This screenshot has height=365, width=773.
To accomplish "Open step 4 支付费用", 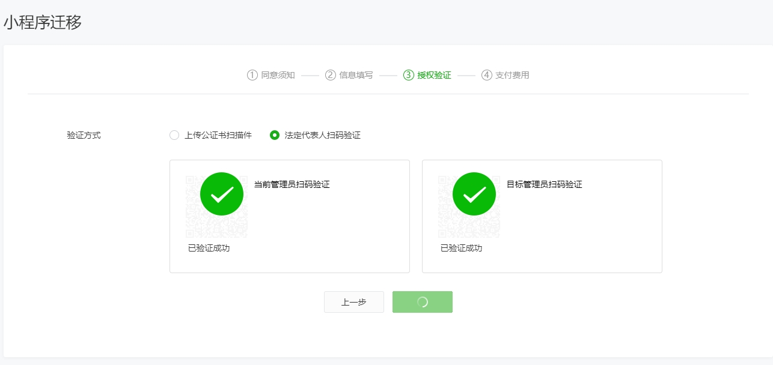I will coord(506,75).
